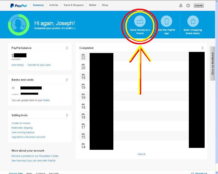This screenshot has height=174, width=218.
Task: Click the Get the PayPal app phone icon
Action: click(166, 21)
